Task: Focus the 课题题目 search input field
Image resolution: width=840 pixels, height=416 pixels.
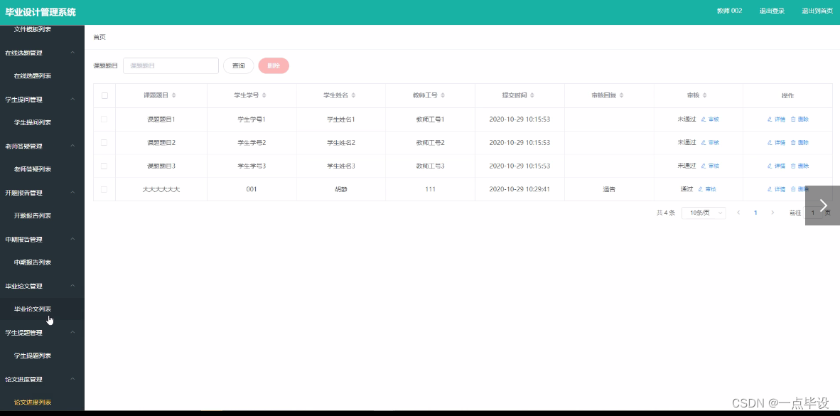Action: pyautogui.click(x=171, y=65)
